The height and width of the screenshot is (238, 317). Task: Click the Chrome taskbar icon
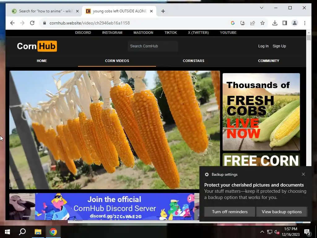pos(53,232)
